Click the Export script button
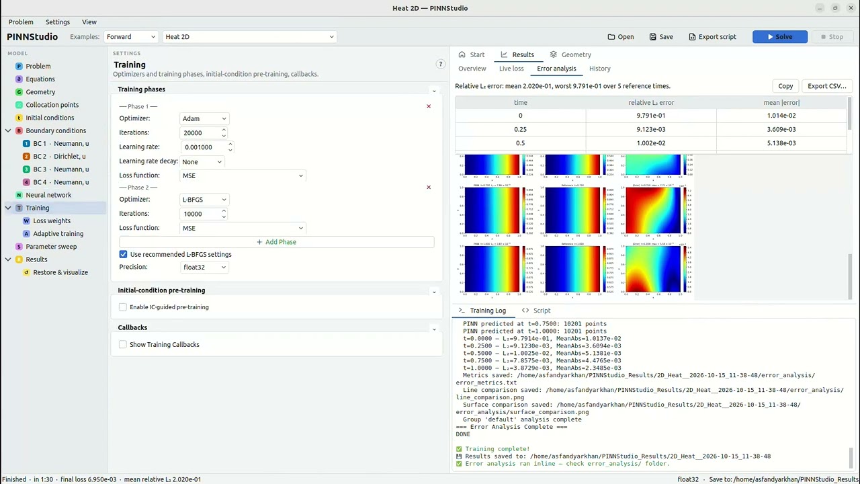Viewport: 860px width, 484px height. [713, 37]
